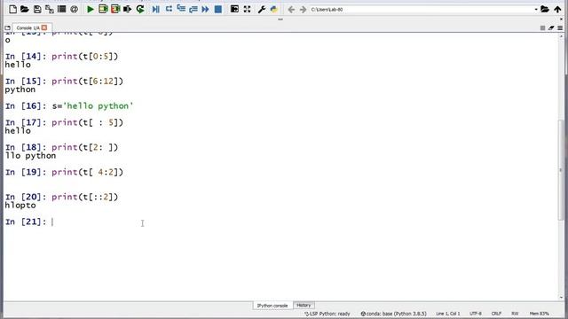The width and height of the screenshot is (568, 319).
Task: Click the CRLF line ending indicator
Action: [x=496, y=314]
